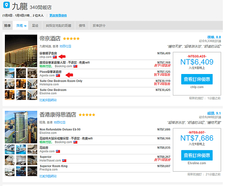
Task: Open first pool thumbnail under 香港康得思酒店 photo
Action: click(10, 149)
